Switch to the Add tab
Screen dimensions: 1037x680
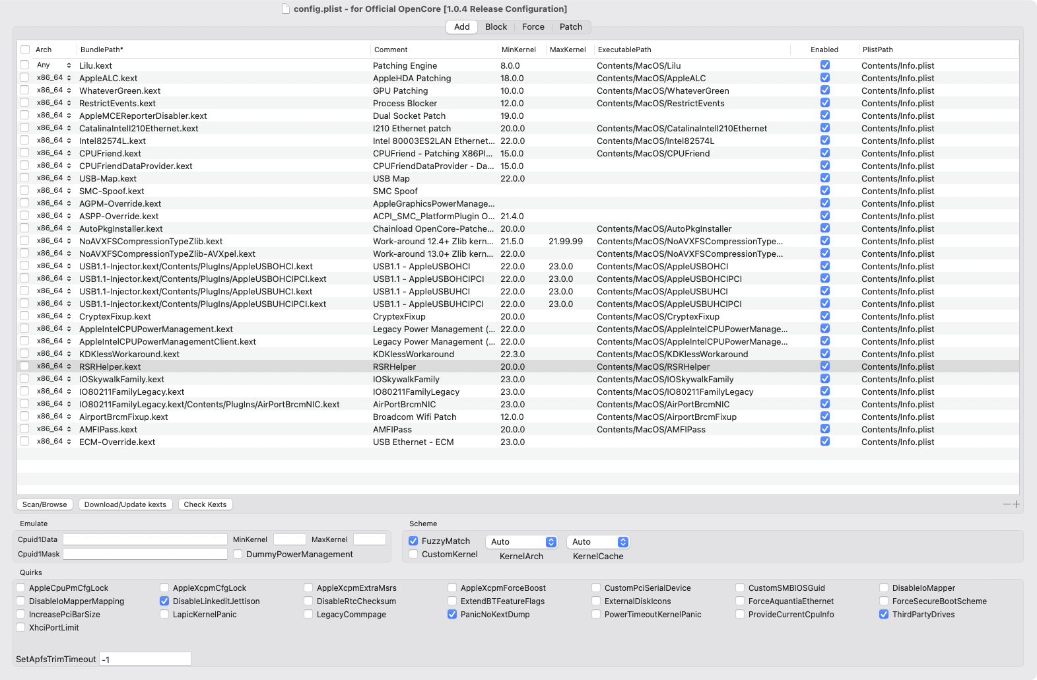462,27
